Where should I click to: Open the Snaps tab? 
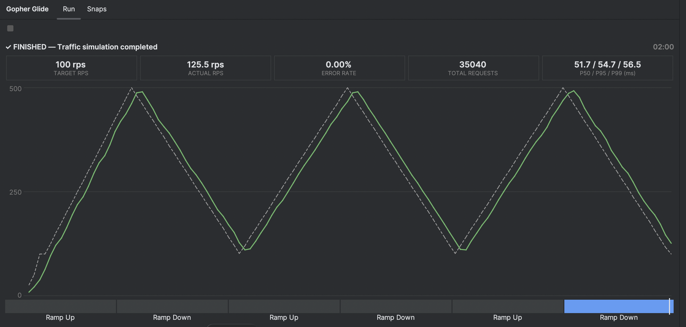97,9
